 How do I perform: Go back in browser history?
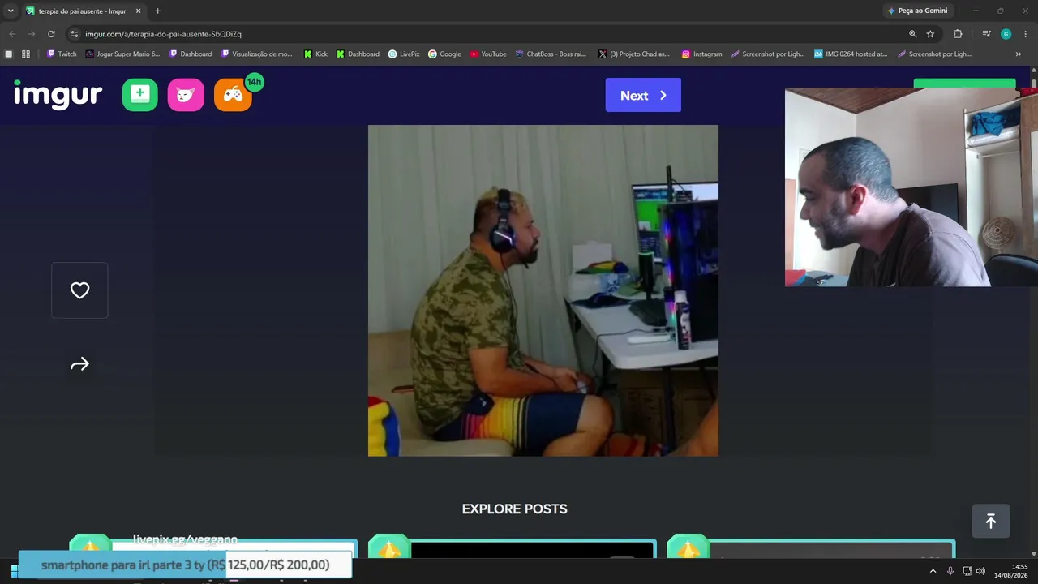click(12, 34)
